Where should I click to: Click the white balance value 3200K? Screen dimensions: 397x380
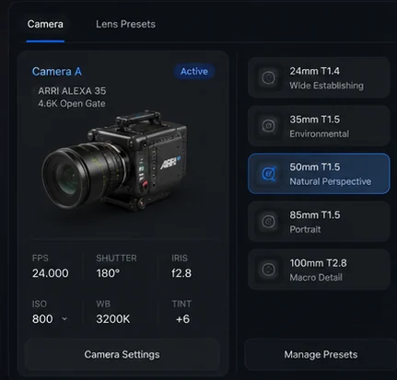113,319
